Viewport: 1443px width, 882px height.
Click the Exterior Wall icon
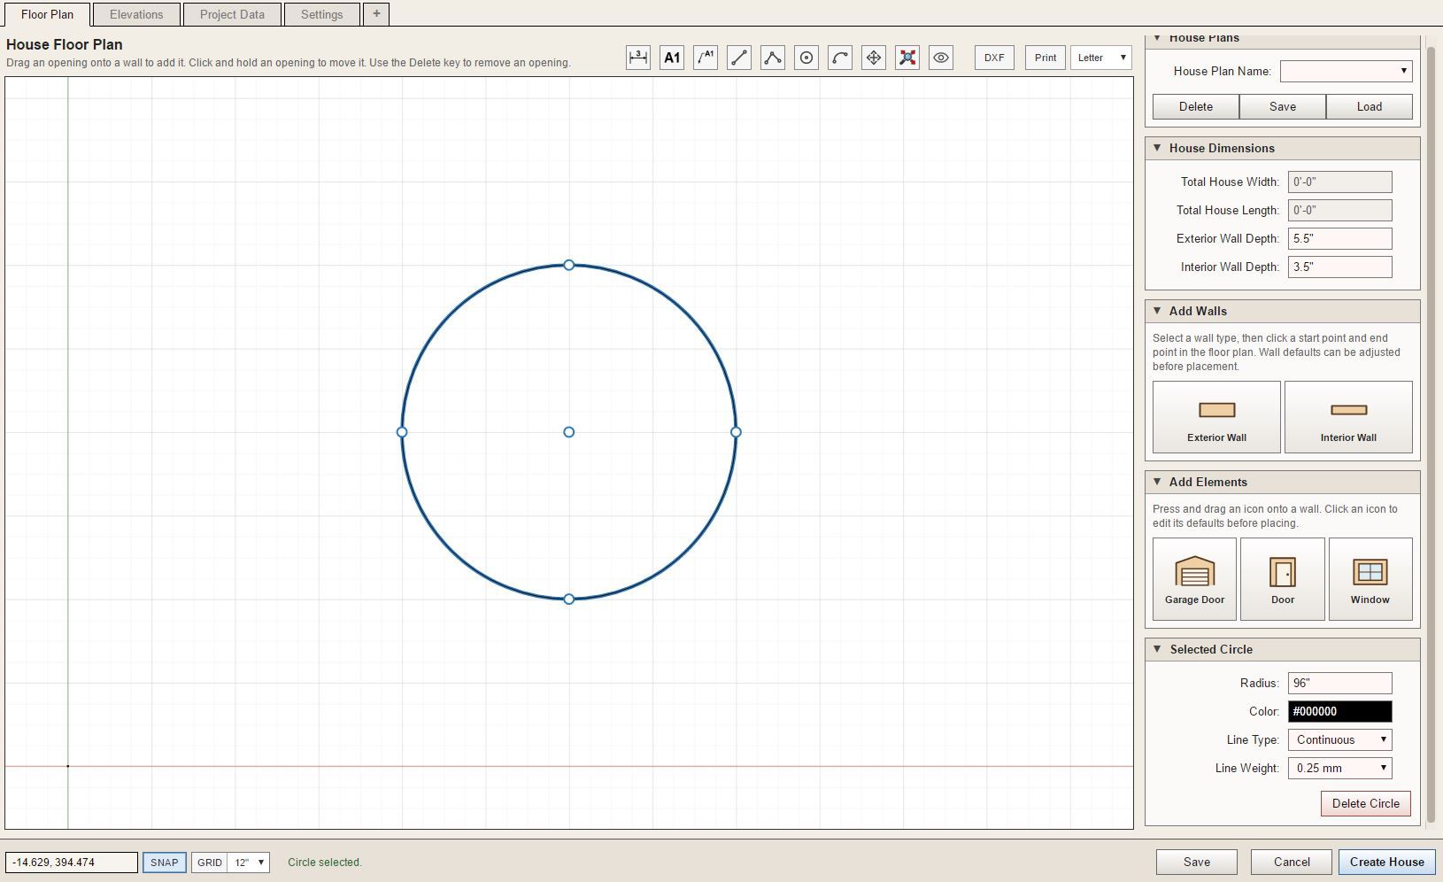(1216, 417)
